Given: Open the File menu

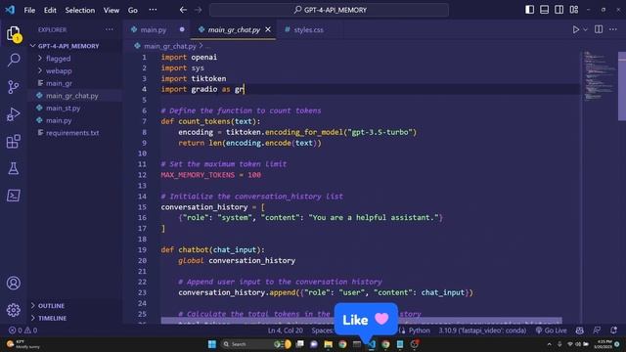Looking at the screenshot, I should [x=29, y=10].
